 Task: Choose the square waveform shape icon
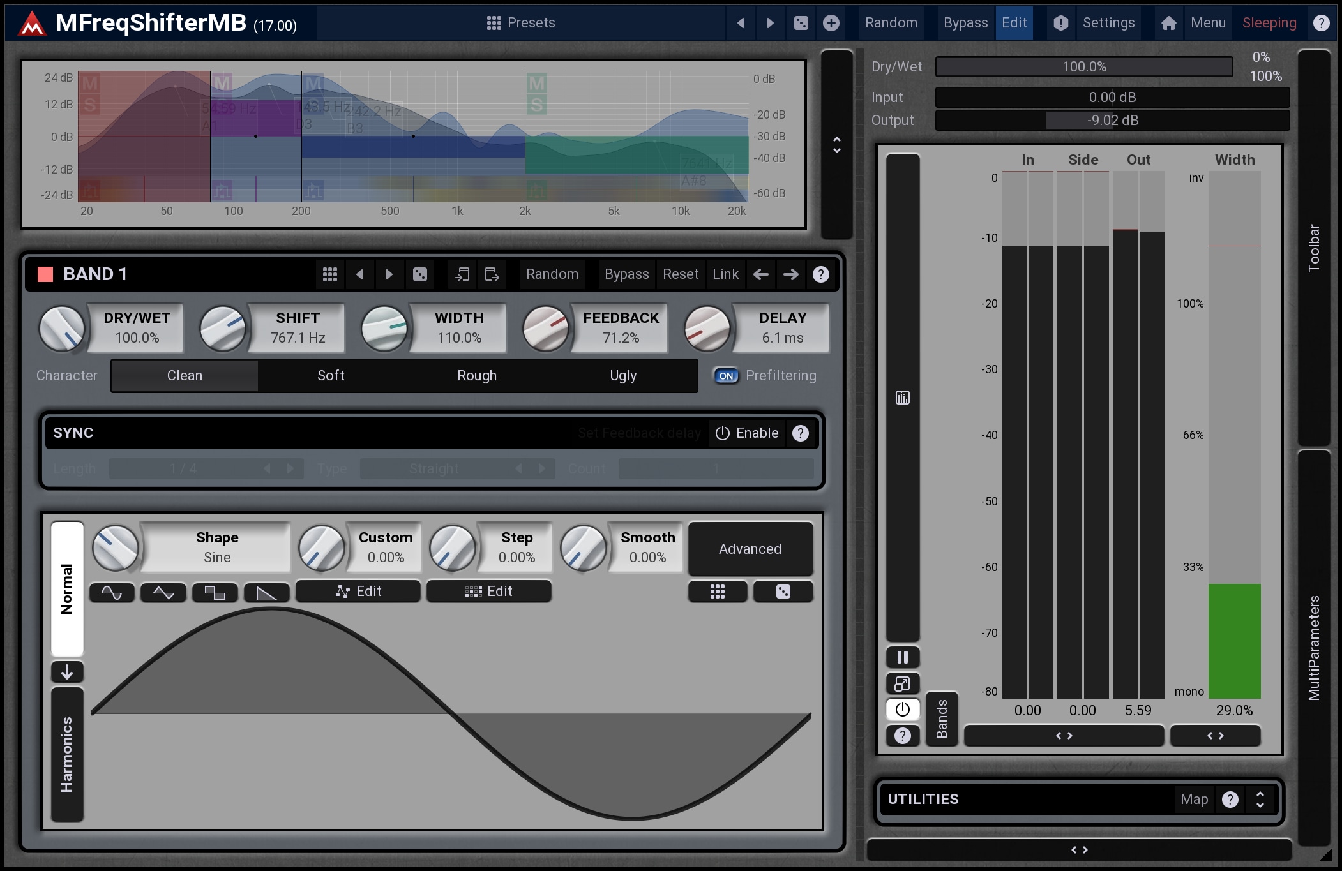coord(215,593)
